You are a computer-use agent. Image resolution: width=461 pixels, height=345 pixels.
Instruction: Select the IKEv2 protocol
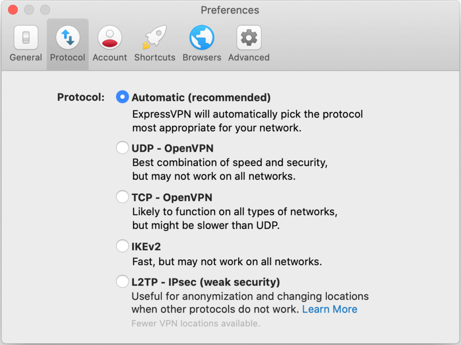(122, 245)
